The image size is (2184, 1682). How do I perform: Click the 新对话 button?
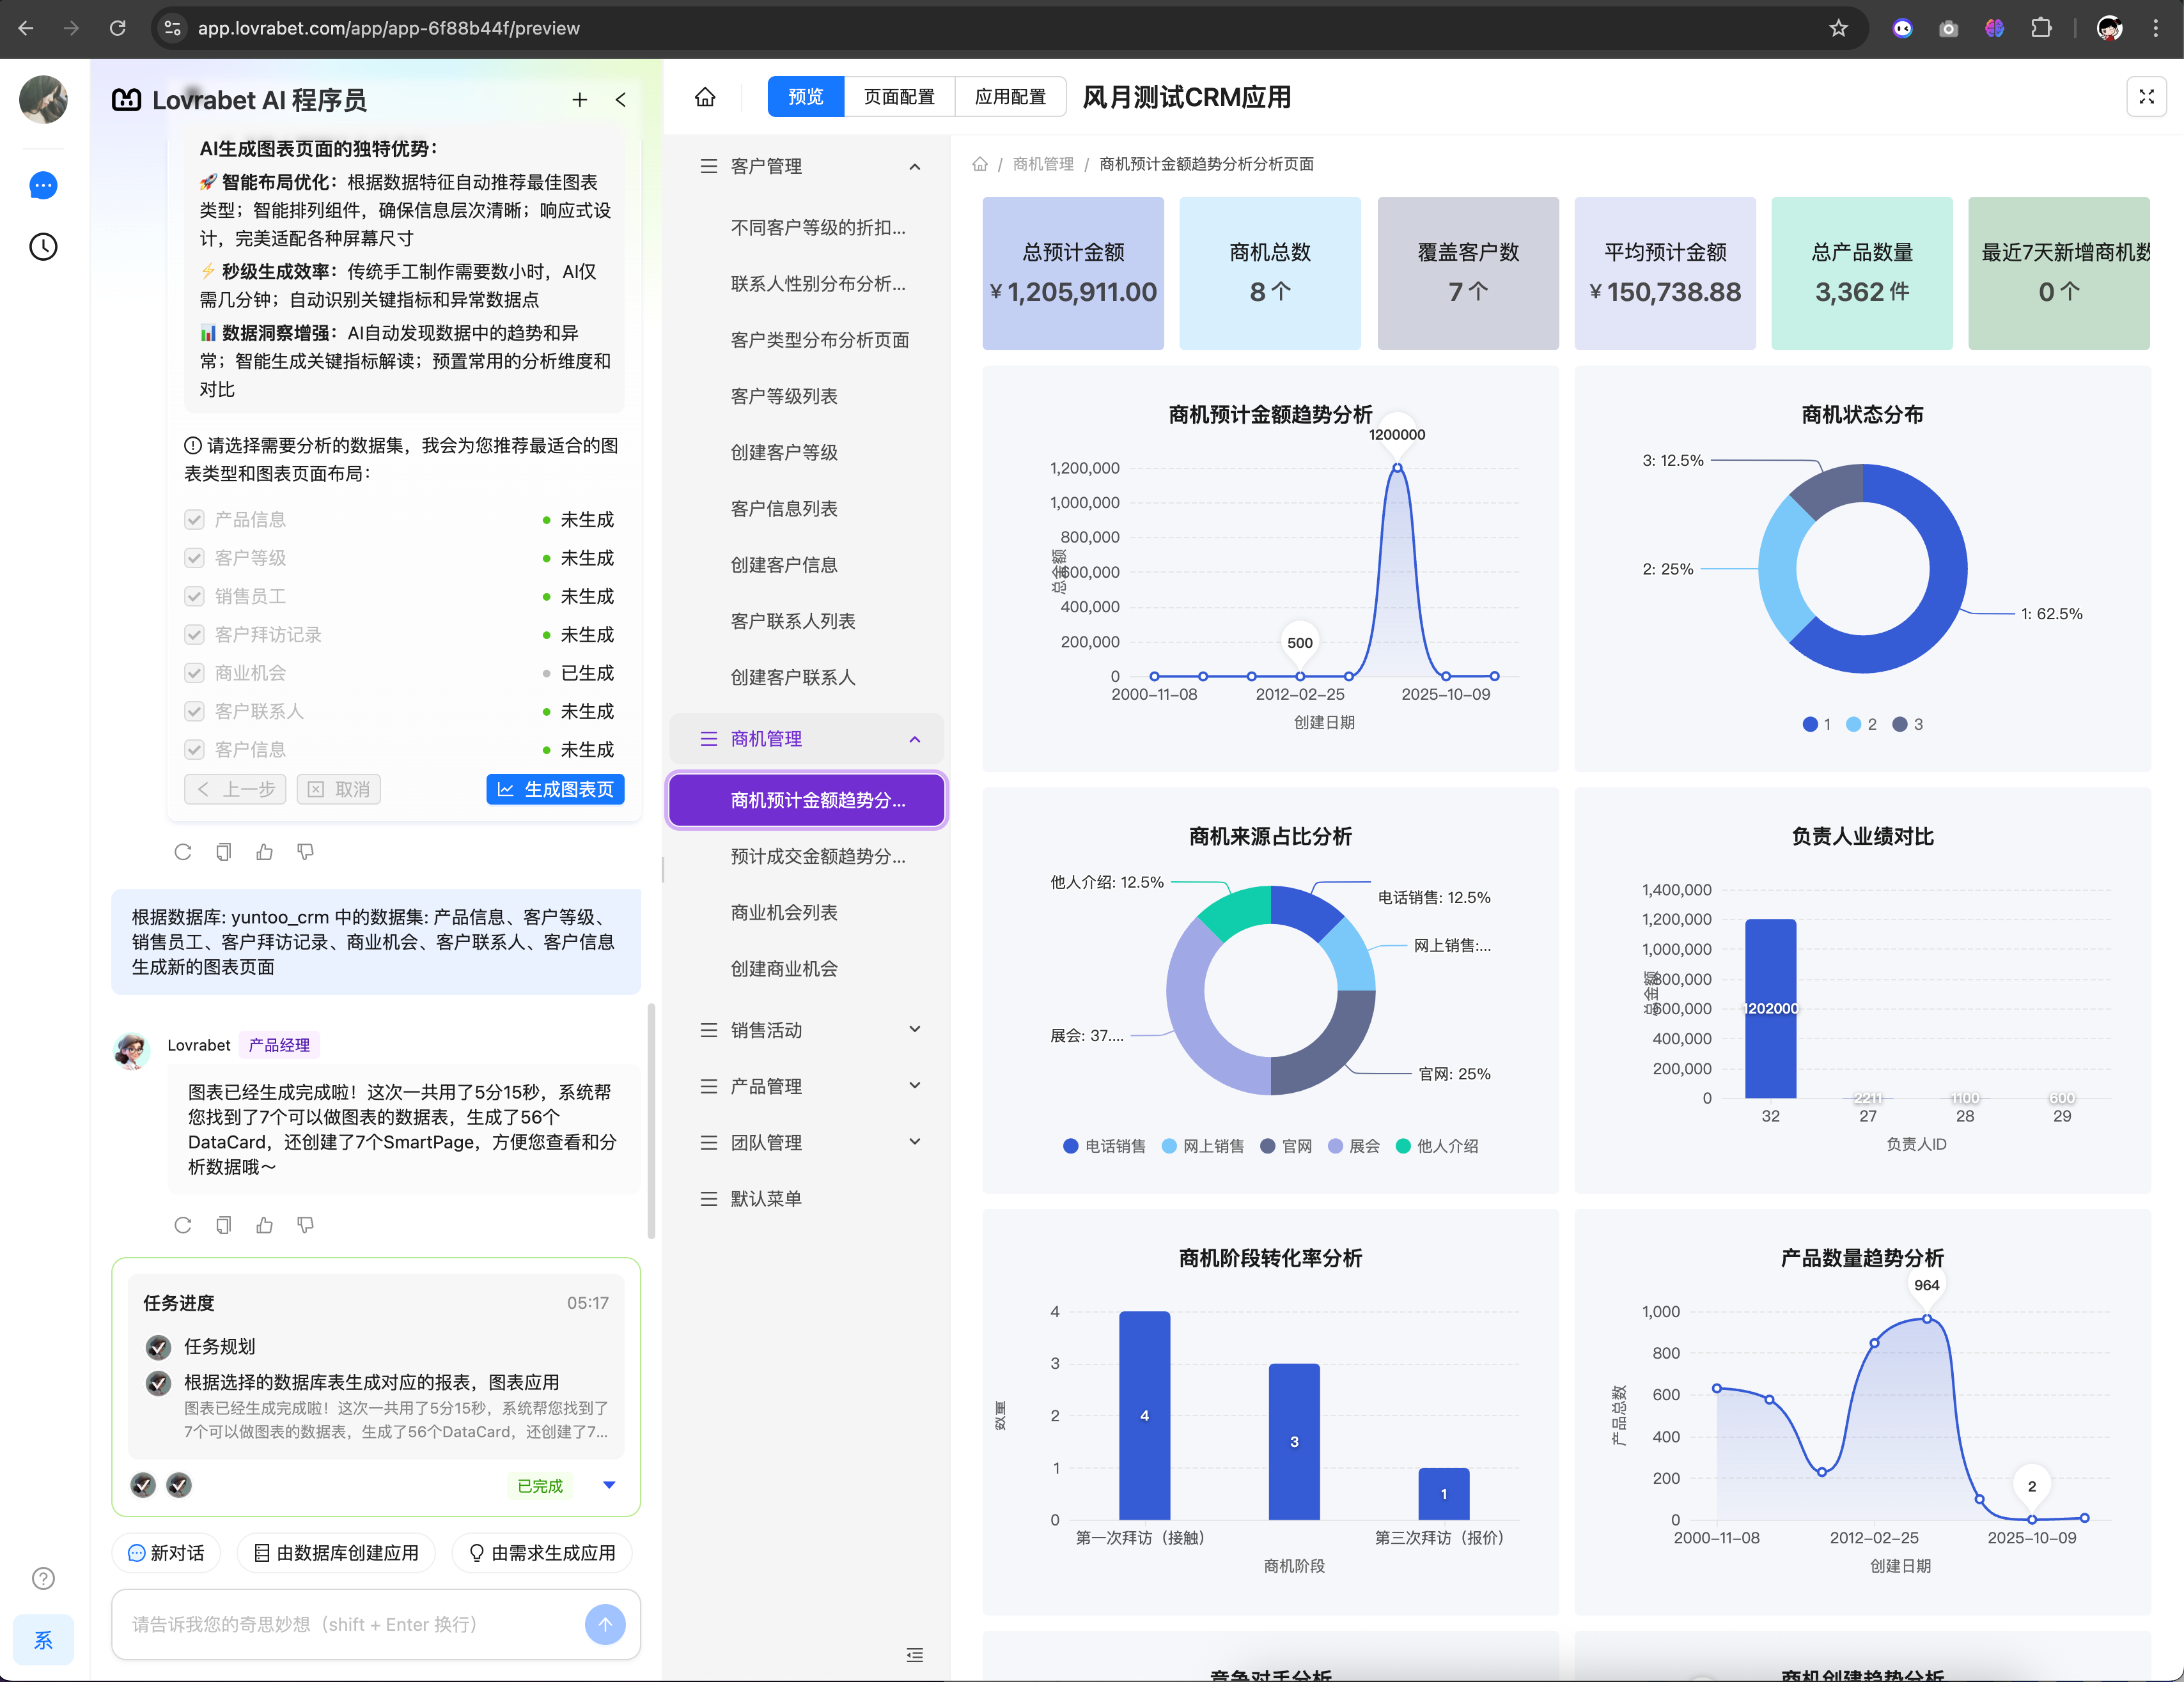(x=166, y=1553)
